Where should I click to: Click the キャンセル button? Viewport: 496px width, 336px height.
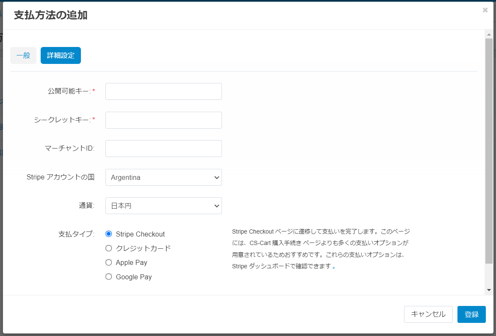428,314
